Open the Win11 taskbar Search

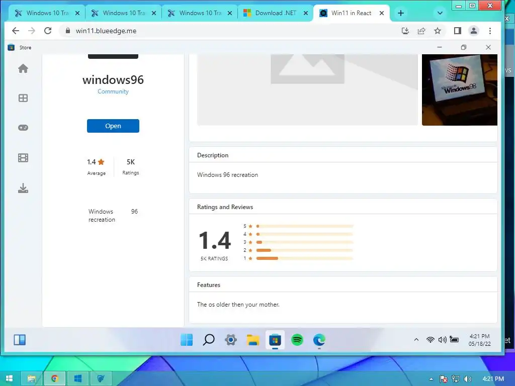tap(209, 340)
